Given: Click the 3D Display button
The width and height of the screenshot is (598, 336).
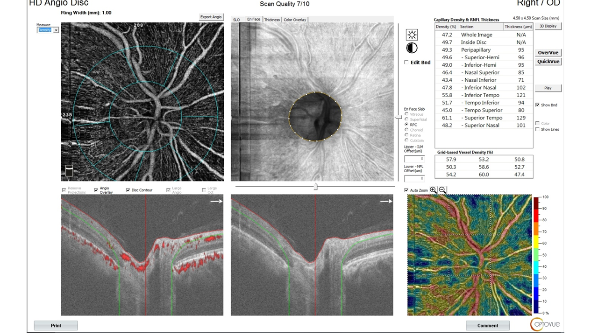Looking at the screenshot, I should click(x=548, y=26).
